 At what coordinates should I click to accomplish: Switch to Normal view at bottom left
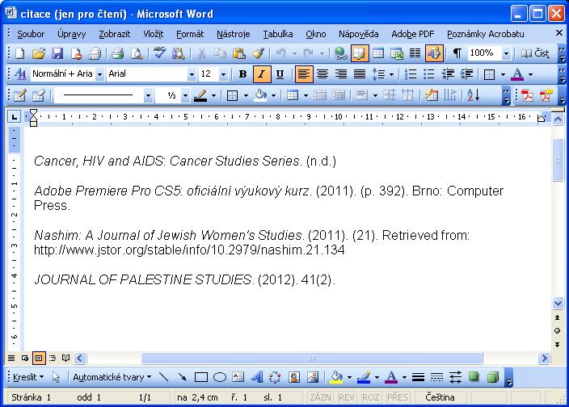(x=11, y=359)
